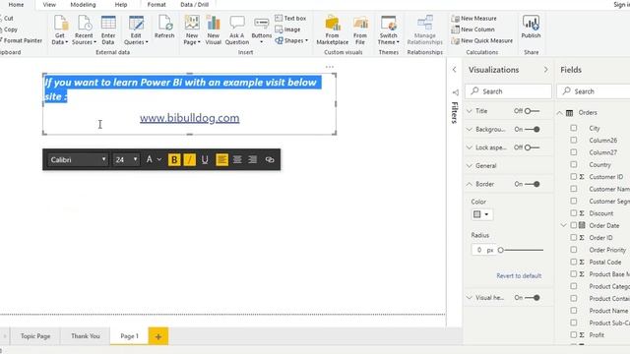Expand the General formatting section

pos(470,166)
